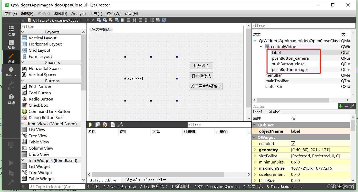
Task: Click the Build hammer icon
Action: 11,182
